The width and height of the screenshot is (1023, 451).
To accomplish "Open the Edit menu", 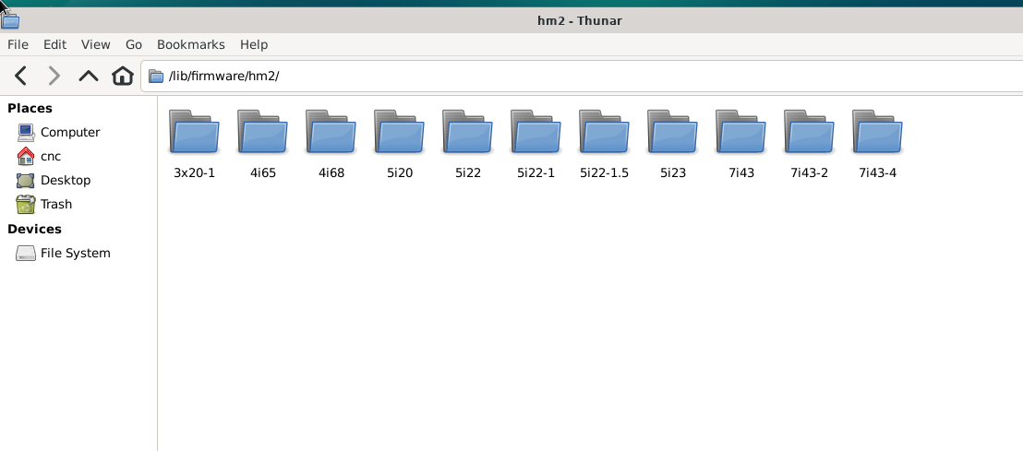I will pyautogui.click(x=54, y=44).
